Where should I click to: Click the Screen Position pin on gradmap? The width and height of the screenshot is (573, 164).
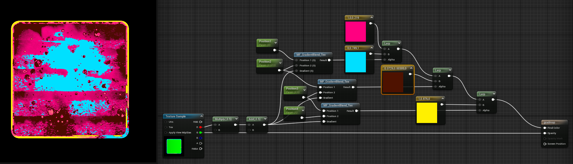(545, 144)
